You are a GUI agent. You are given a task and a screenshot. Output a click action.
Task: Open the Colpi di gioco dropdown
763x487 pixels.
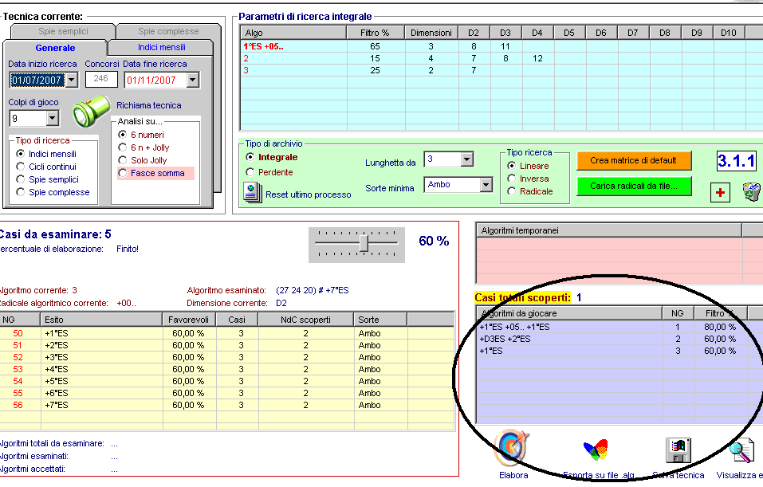pos(52,118)
